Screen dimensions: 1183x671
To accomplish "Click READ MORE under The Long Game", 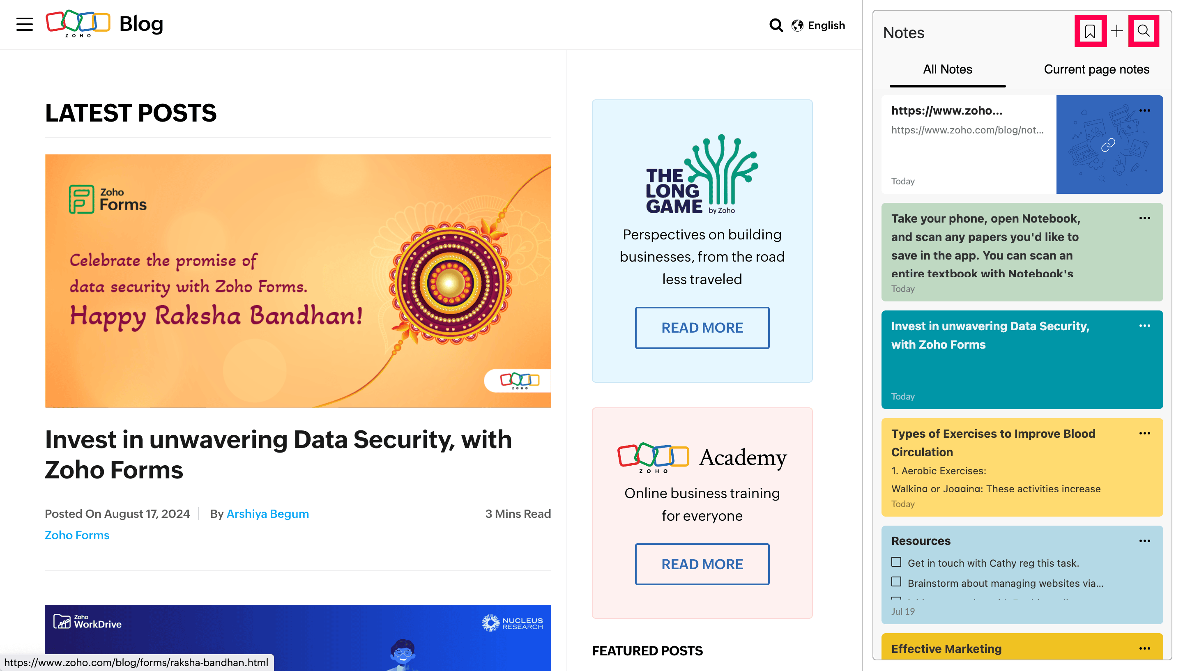I will pos(702,328).
